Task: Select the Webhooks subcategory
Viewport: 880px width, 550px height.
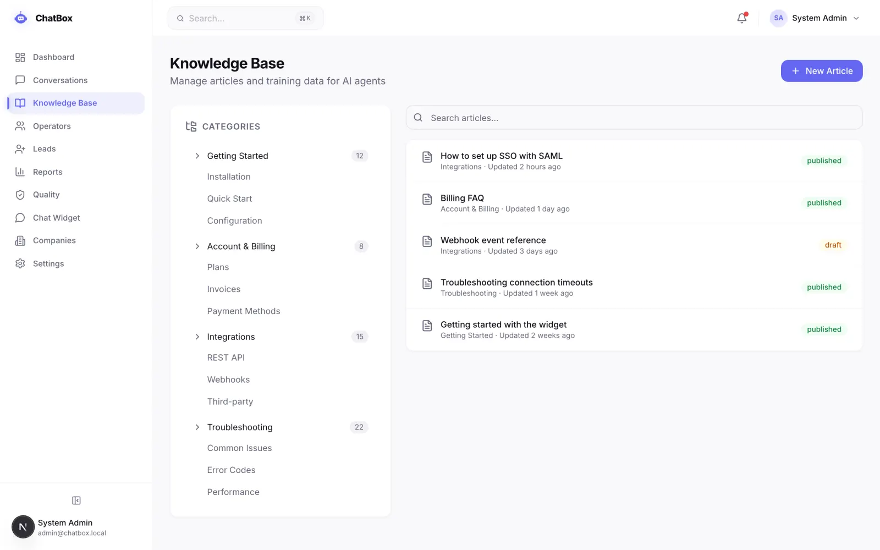Action: tap(228, 380)
